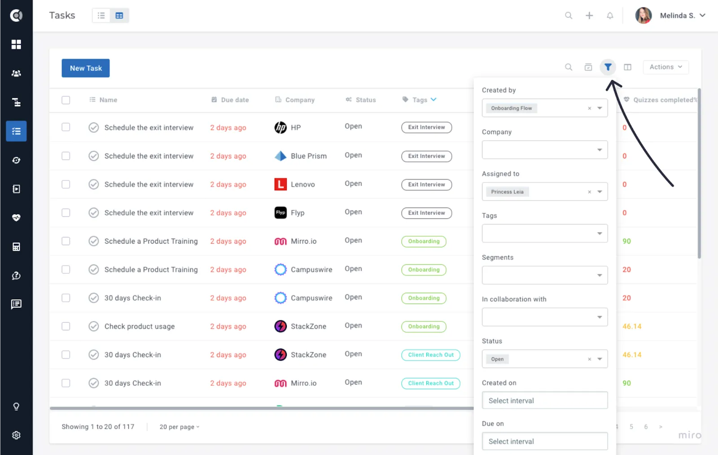
Task: Click the bell notifications icon
Action: click(610, 16)
